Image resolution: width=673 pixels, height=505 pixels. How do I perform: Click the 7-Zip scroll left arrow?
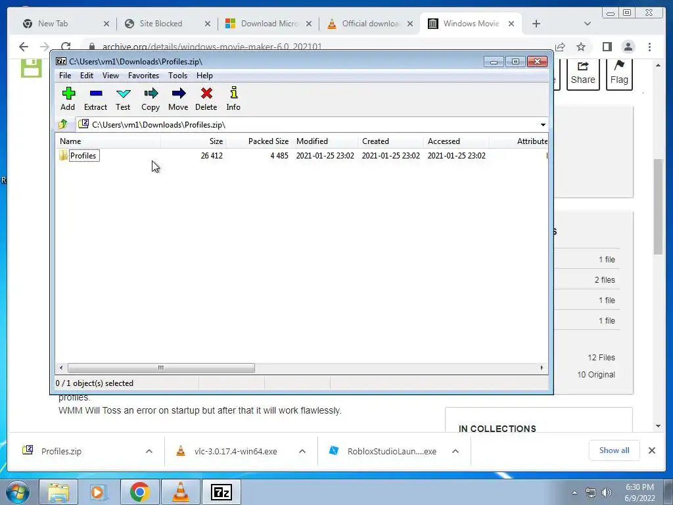[61, 368]
